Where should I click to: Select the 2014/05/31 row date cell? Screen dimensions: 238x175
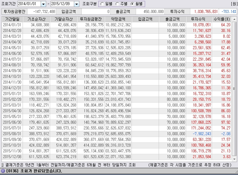tap(12, 48)
